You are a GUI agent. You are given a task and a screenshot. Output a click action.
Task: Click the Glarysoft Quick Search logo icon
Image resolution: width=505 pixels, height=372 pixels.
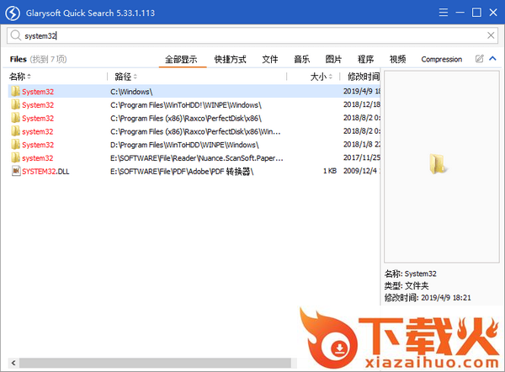(13, 13)
